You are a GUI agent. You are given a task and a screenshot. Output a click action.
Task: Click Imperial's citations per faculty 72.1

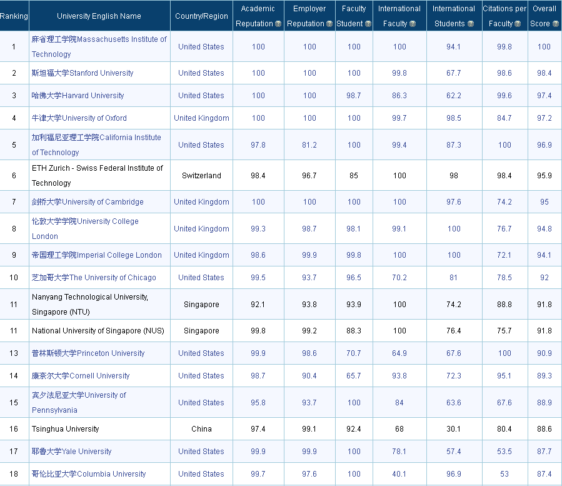[x=504, y=255]
